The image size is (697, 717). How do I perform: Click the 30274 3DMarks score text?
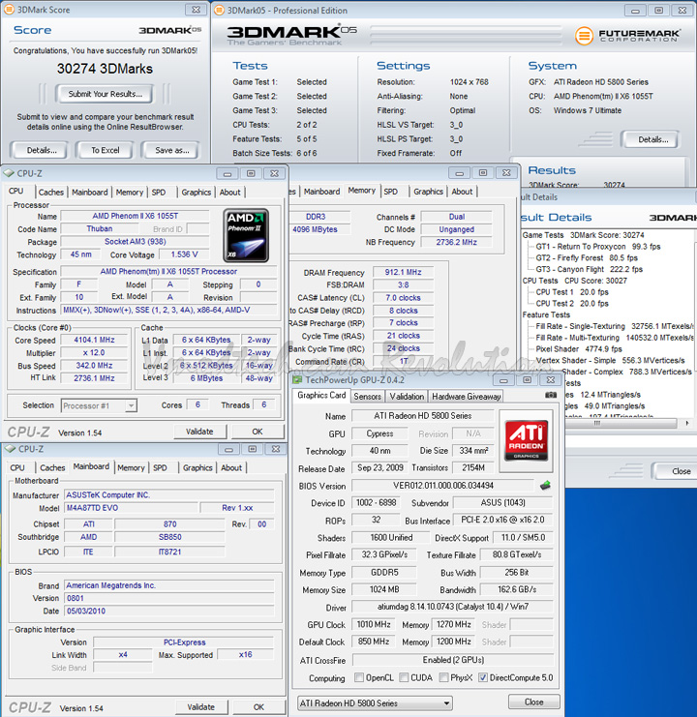tap(105, 69)
